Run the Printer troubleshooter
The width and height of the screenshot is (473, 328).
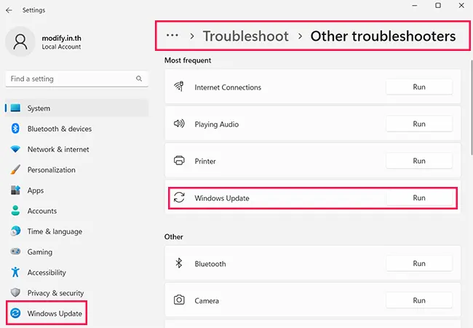point(418,161)
